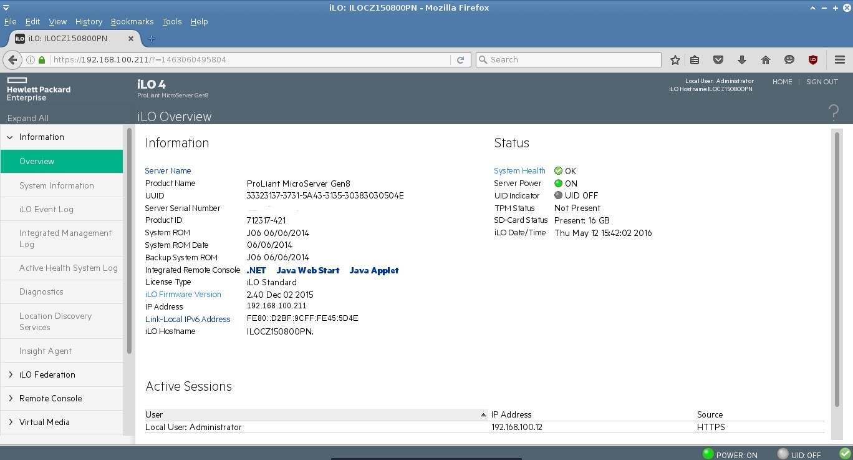Reload the page with the refresh icon
Screen dimensions: 853x460
460,60
